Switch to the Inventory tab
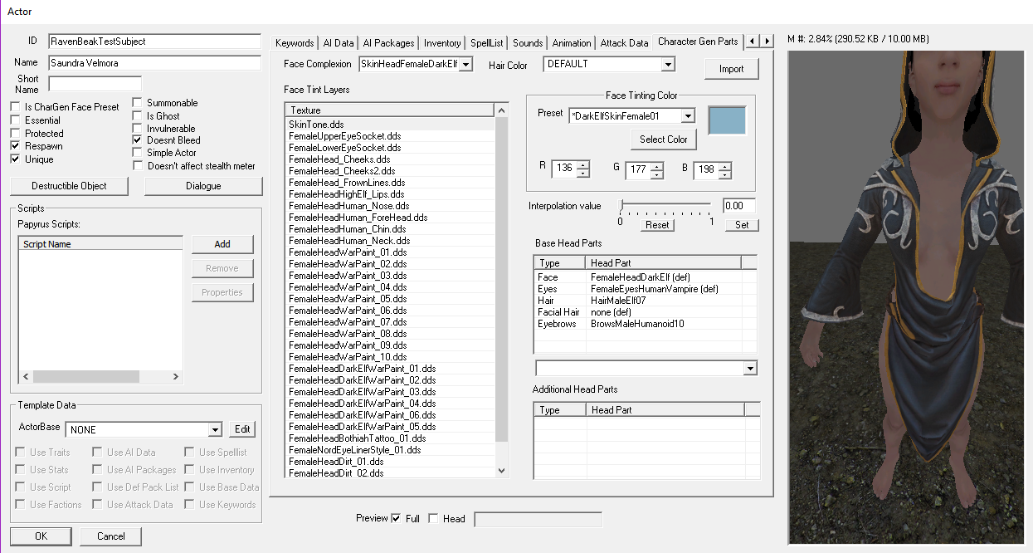 (x=442, y=43)
